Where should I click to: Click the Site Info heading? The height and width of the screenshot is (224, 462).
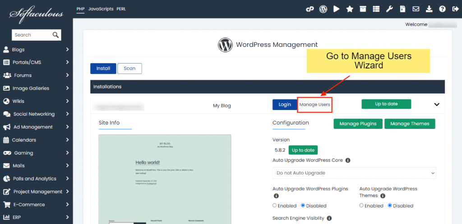[x=109, y=123]
